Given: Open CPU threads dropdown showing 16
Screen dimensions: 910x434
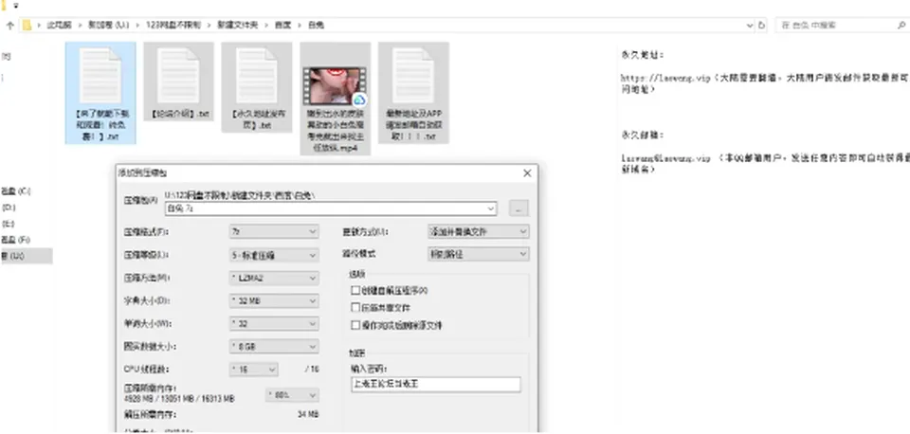Looking at the screenshot, I should point(254,370).
